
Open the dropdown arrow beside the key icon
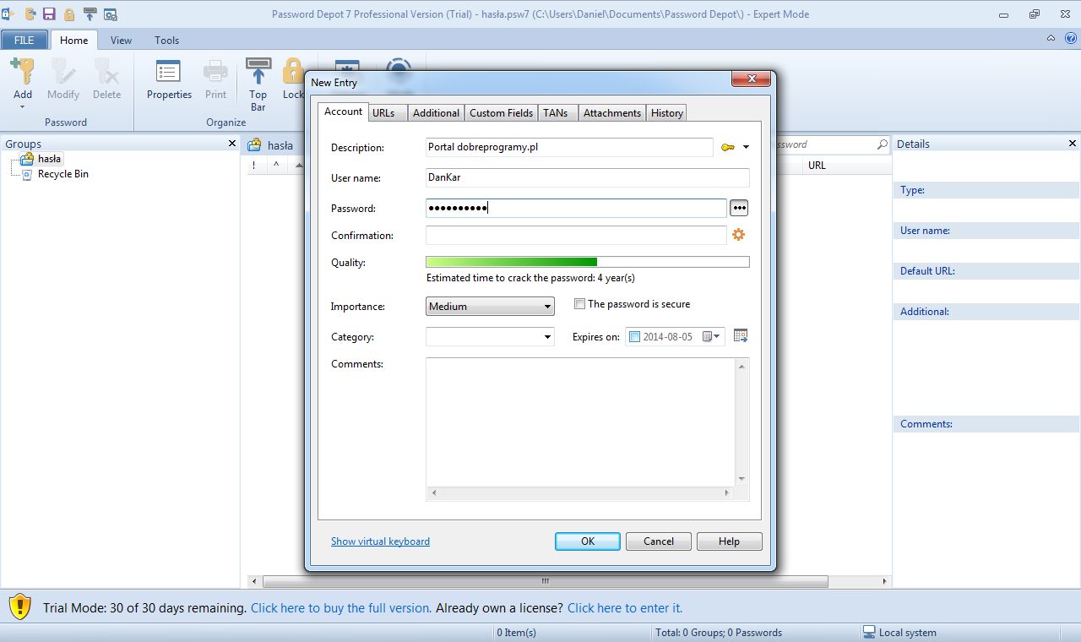pyautogui.click(x=746, y=147)
